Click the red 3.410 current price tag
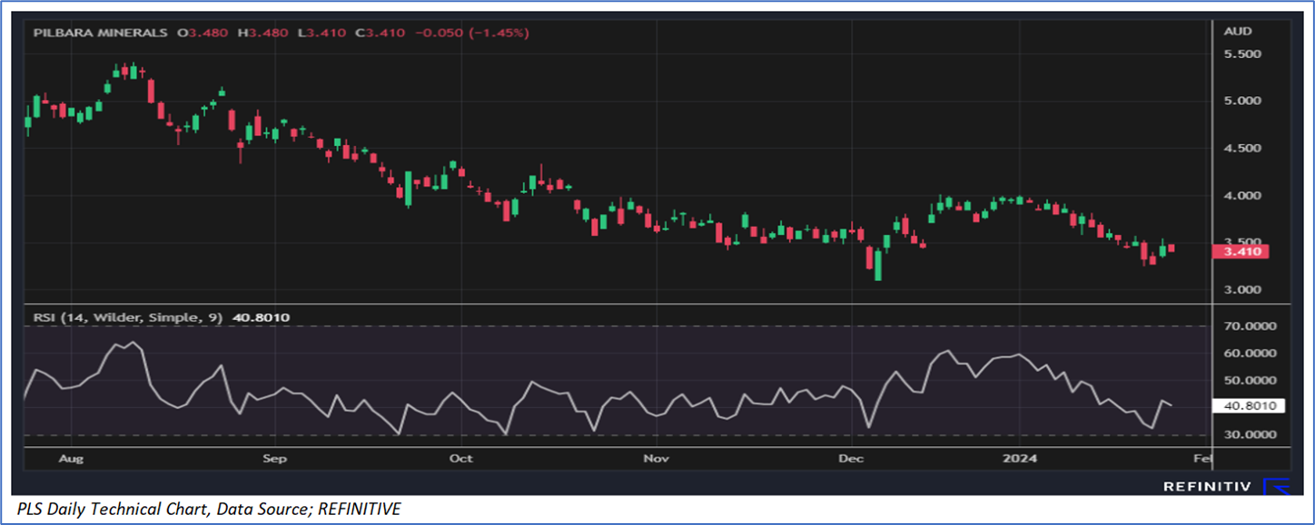1315x525 pixels. (x=1240, y=252)
